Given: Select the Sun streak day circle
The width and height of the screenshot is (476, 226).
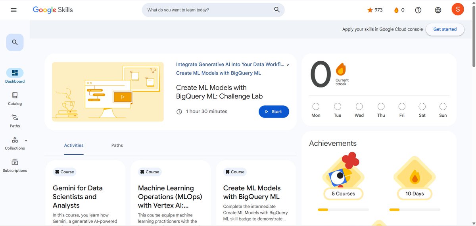Looking at the screenshot, I should tap(443, 106).
